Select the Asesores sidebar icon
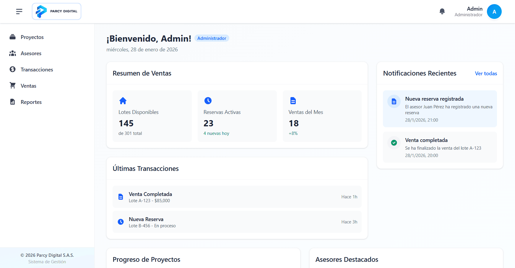Viewport: 515px width, 268px height. click(13, 53)
